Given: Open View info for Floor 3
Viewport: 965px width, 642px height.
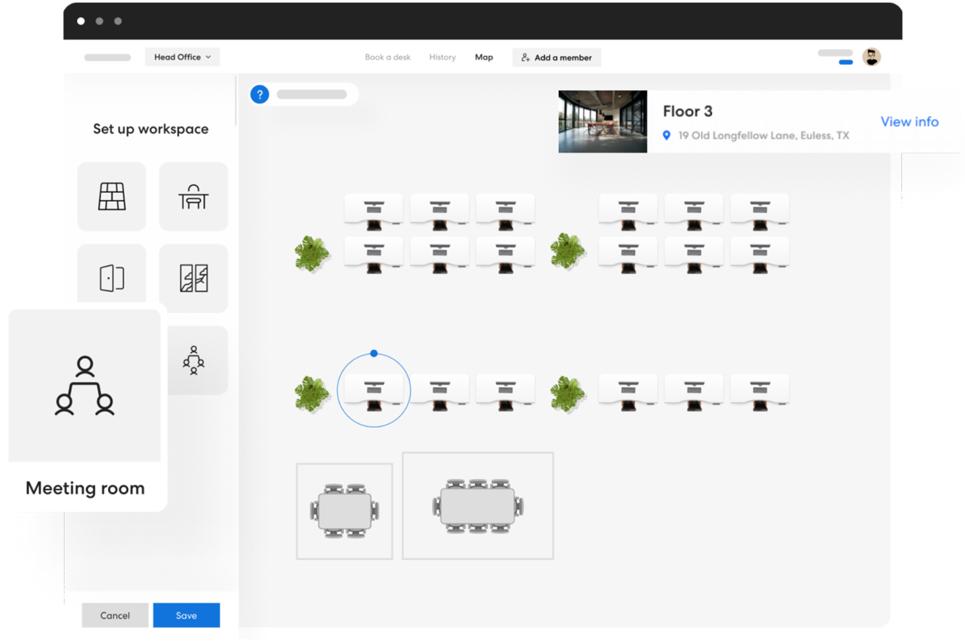Looking at the screenshot, I should pos(910,121).
